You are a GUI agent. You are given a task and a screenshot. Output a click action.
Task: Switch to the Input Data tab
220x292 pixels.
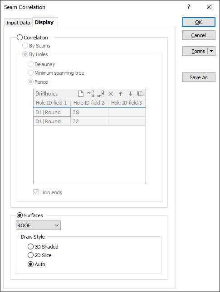[x=18, y=23]
